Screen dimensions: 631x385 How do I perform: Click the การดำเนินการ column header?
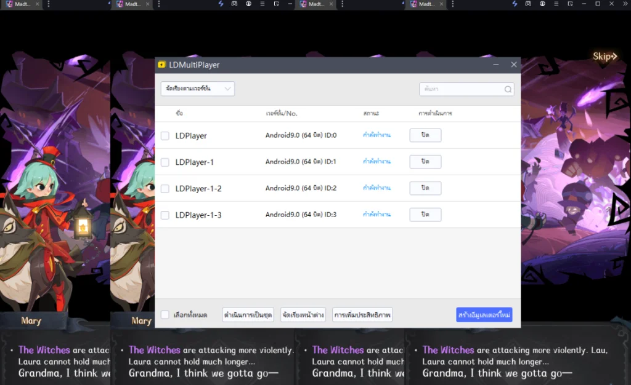[x=435, y=114]
